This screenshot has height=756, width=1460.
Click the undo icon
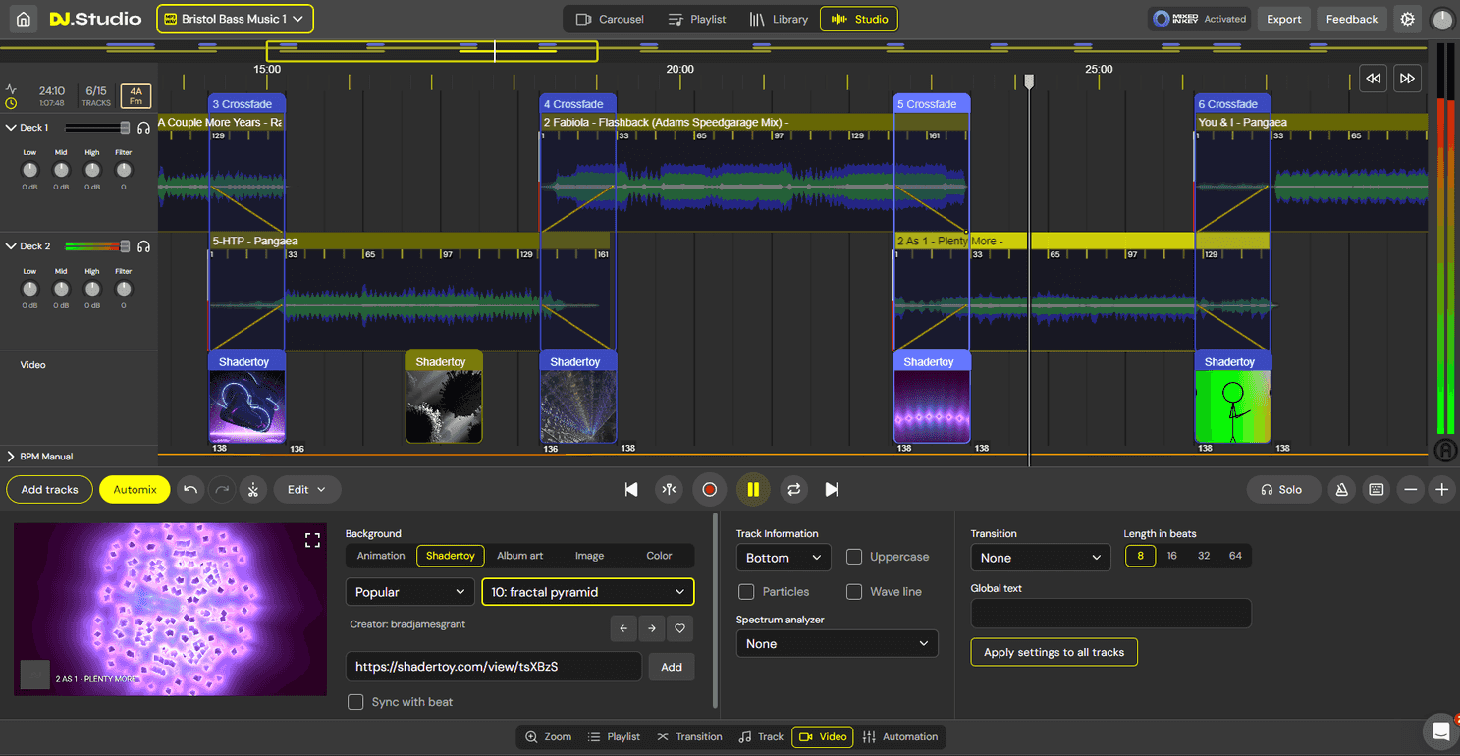coord(190,489)
